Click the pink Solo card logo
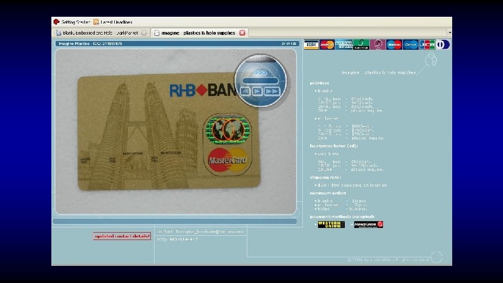The width and height of the screenshot is (503, 283). click(378, 45)
